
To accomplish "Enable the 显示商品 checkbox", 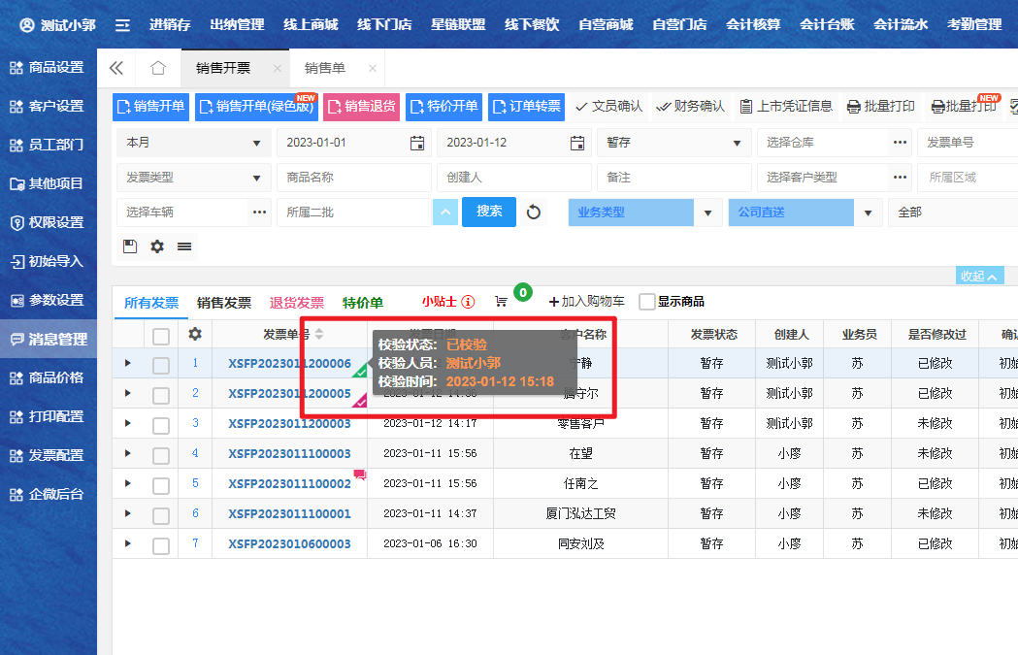I will 647,302.
